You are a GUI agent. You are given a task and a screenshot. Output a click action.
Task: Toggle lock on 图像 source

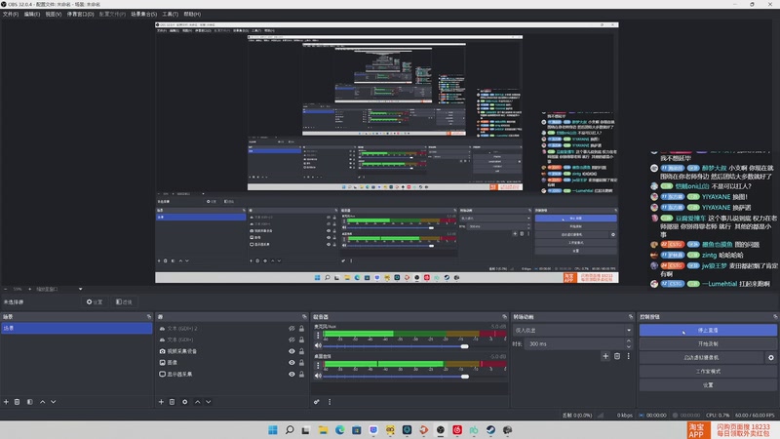(301, 362)
